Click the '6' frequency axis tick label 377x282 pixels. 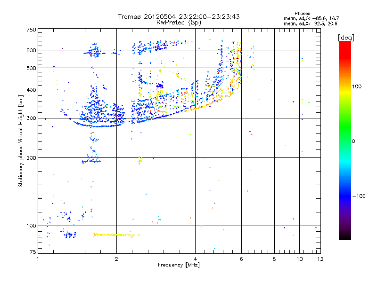[x=241, y=259]
